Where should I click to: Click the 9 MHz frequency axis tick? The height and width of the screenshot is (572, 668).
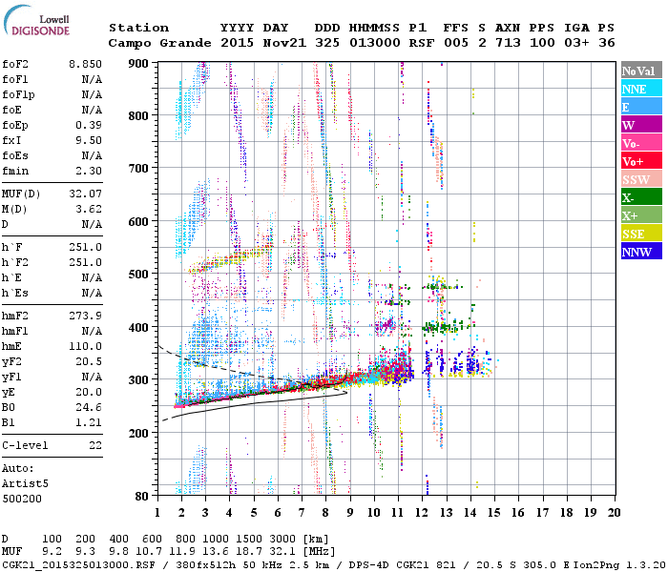(x=350, y=512)
